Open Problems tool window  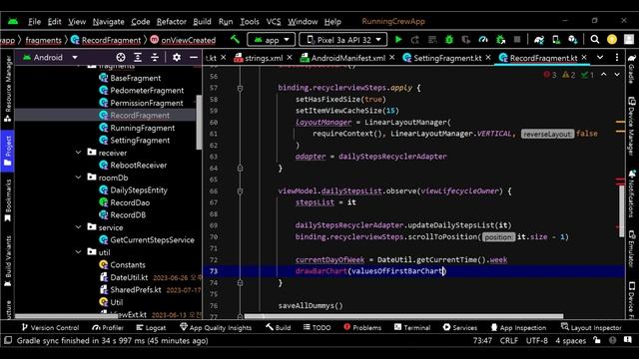(362, 327)
